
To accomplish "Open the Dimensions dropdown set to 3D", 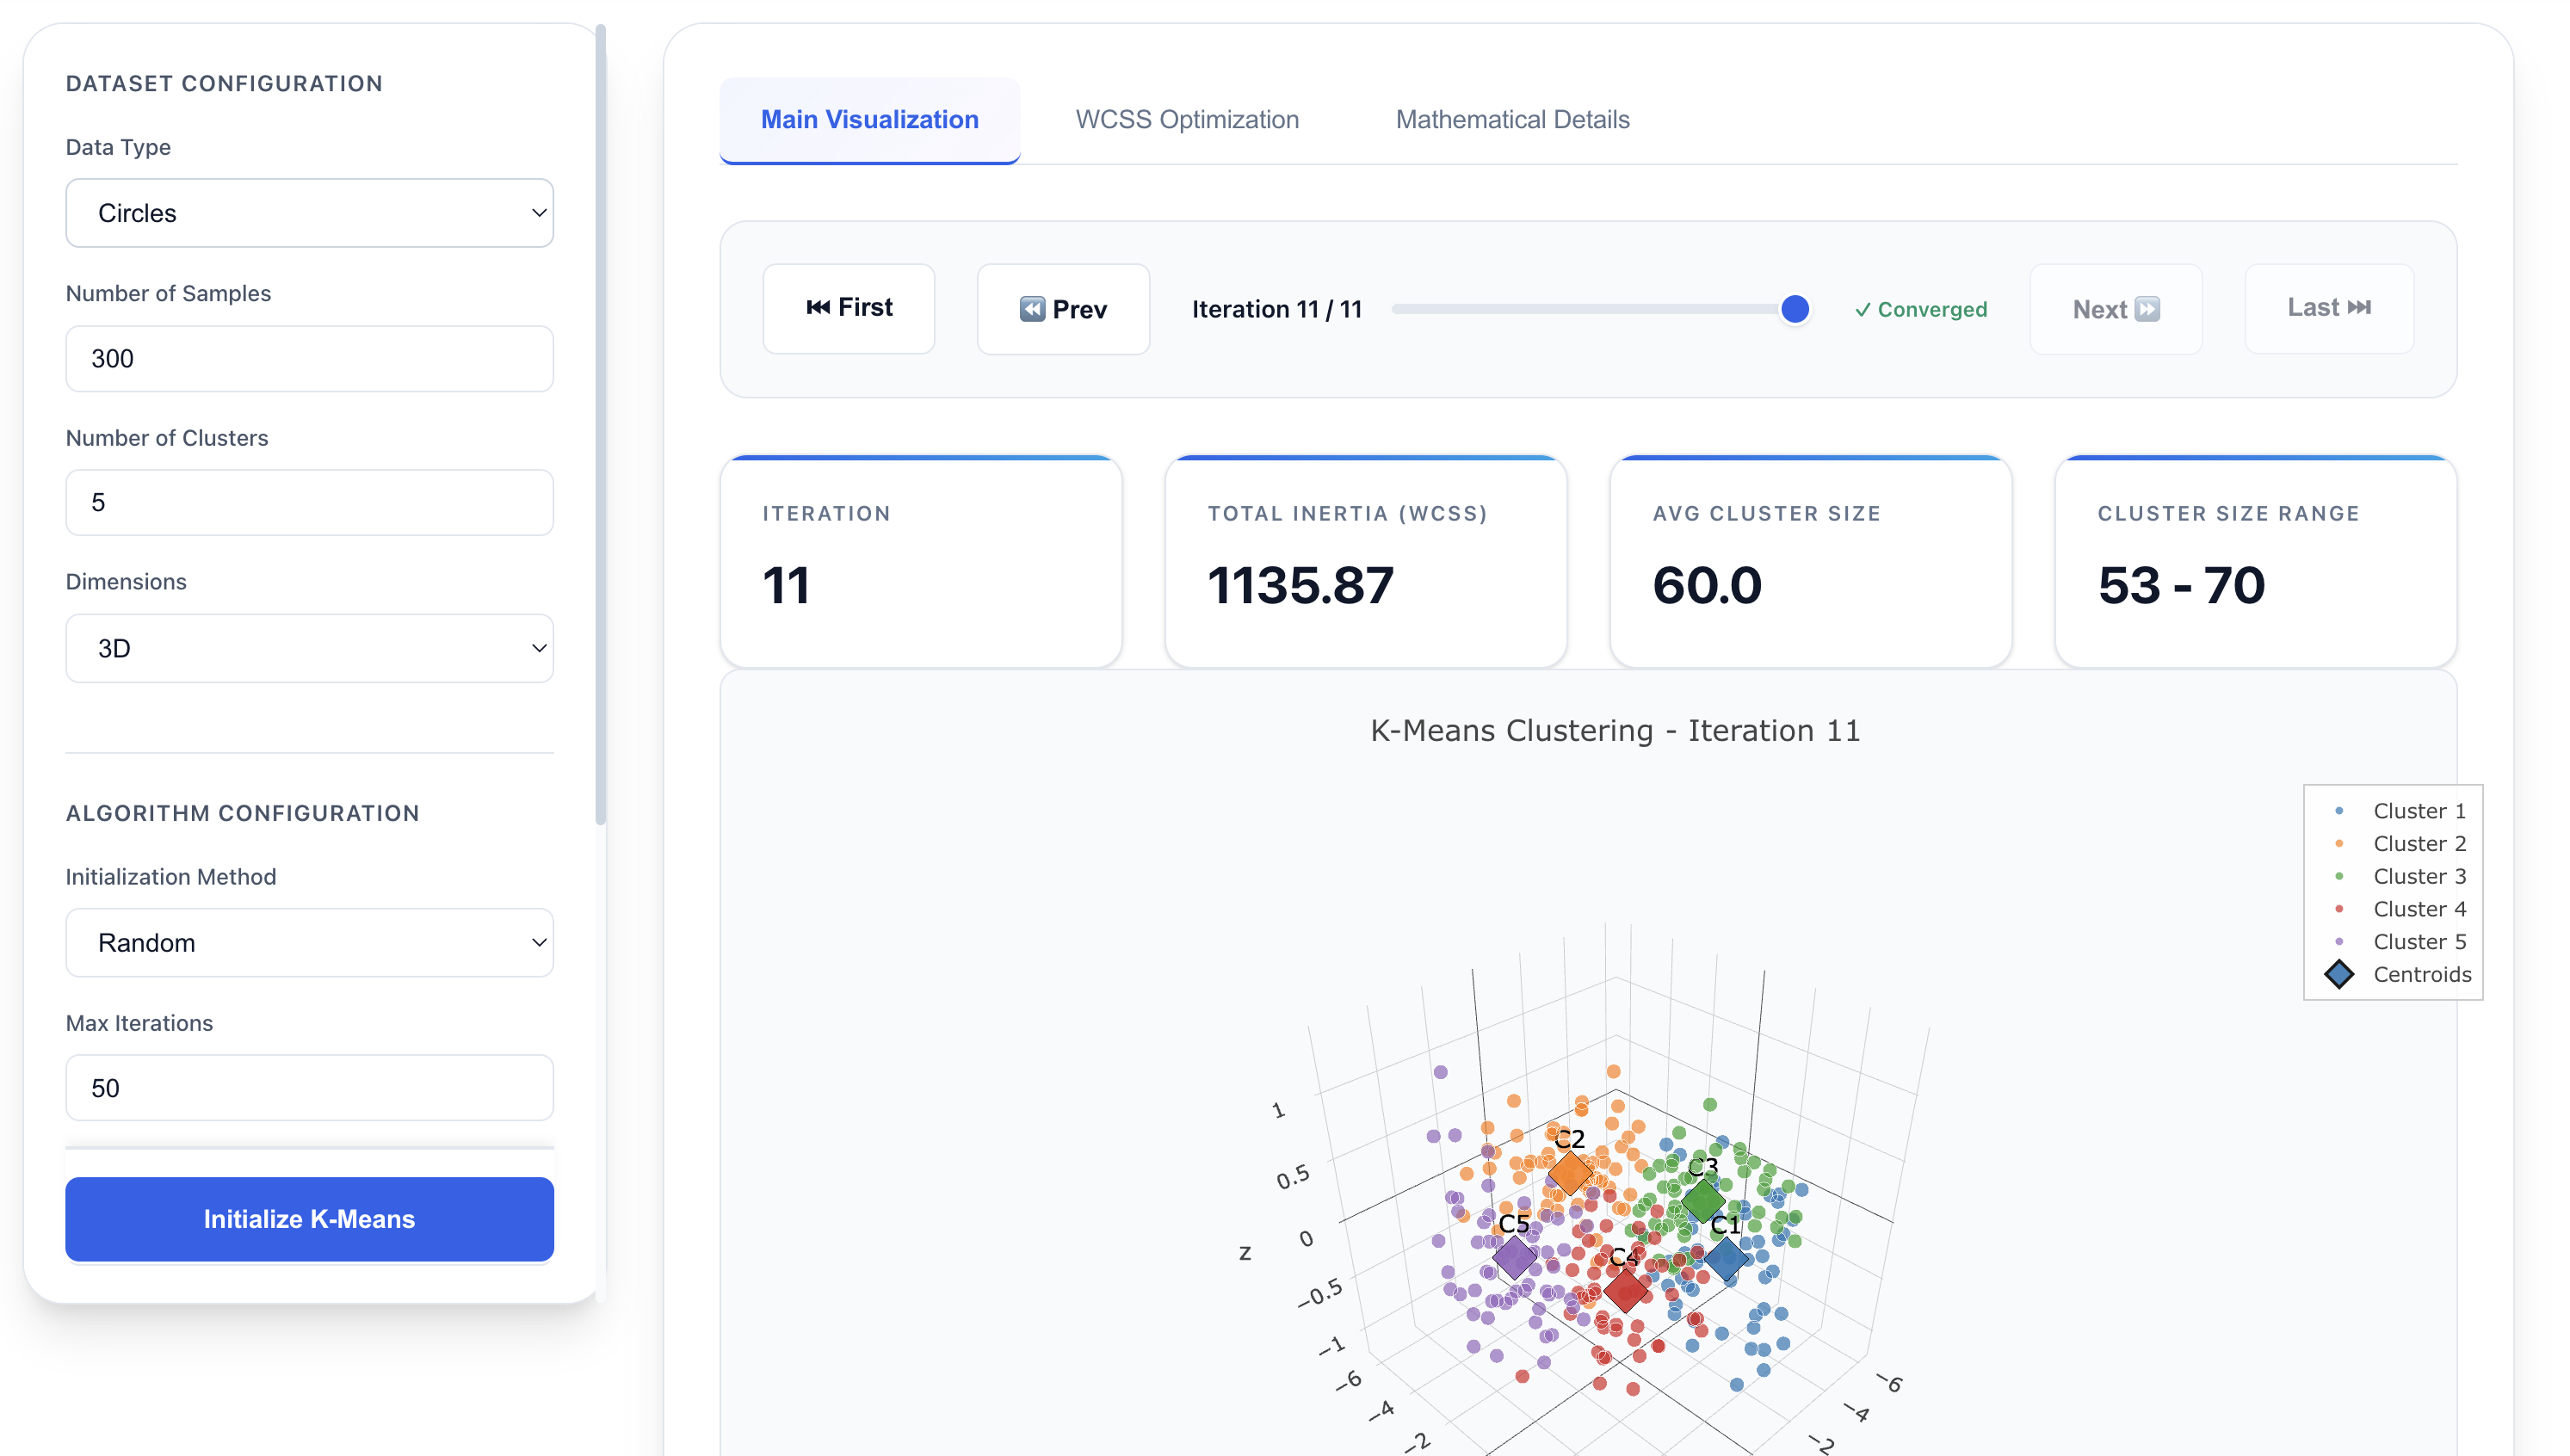I will 309,648.
